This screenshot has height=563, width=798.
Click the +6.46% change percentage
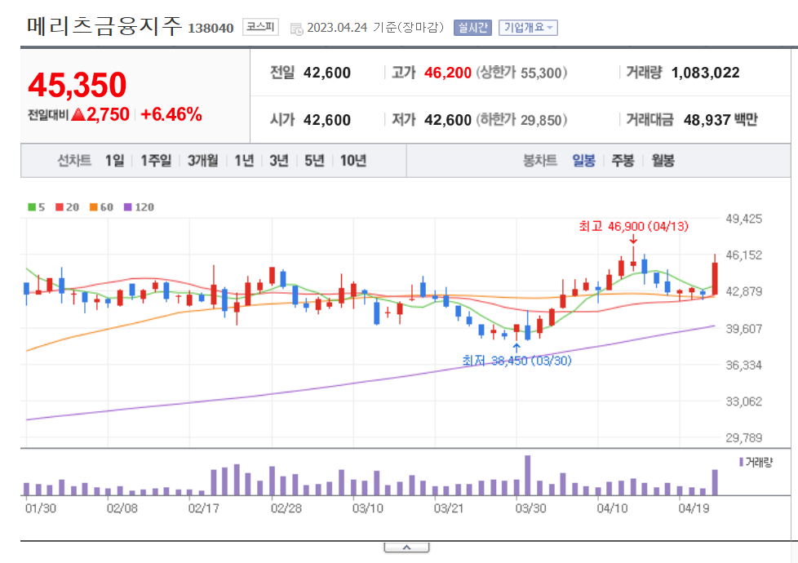(171, 114)
